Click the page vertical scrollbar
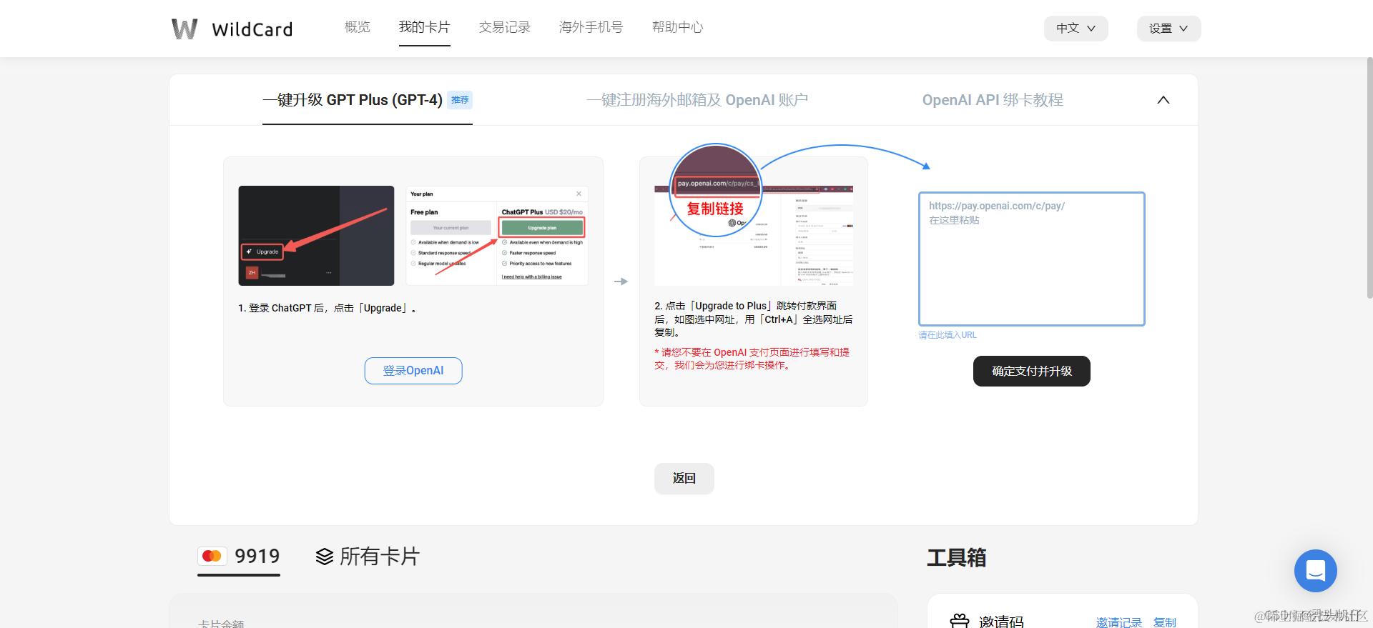This screenshot has width=1373, height=628. click(1369, 179)
